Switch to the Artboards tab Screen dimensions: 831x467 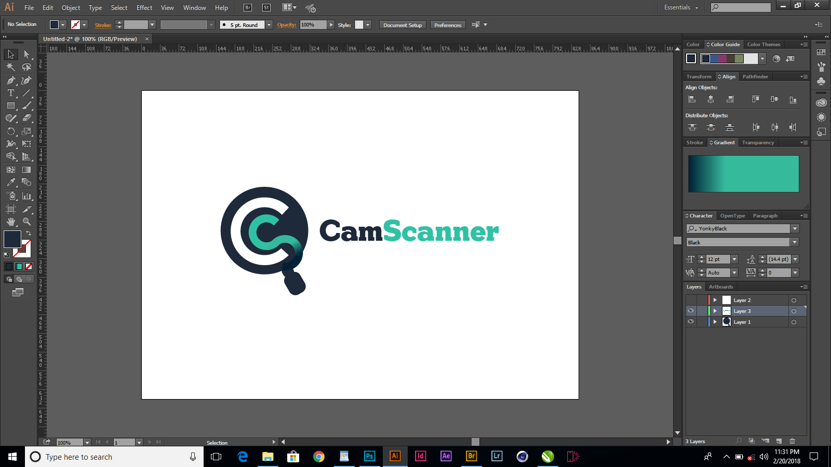coord(721,286)
